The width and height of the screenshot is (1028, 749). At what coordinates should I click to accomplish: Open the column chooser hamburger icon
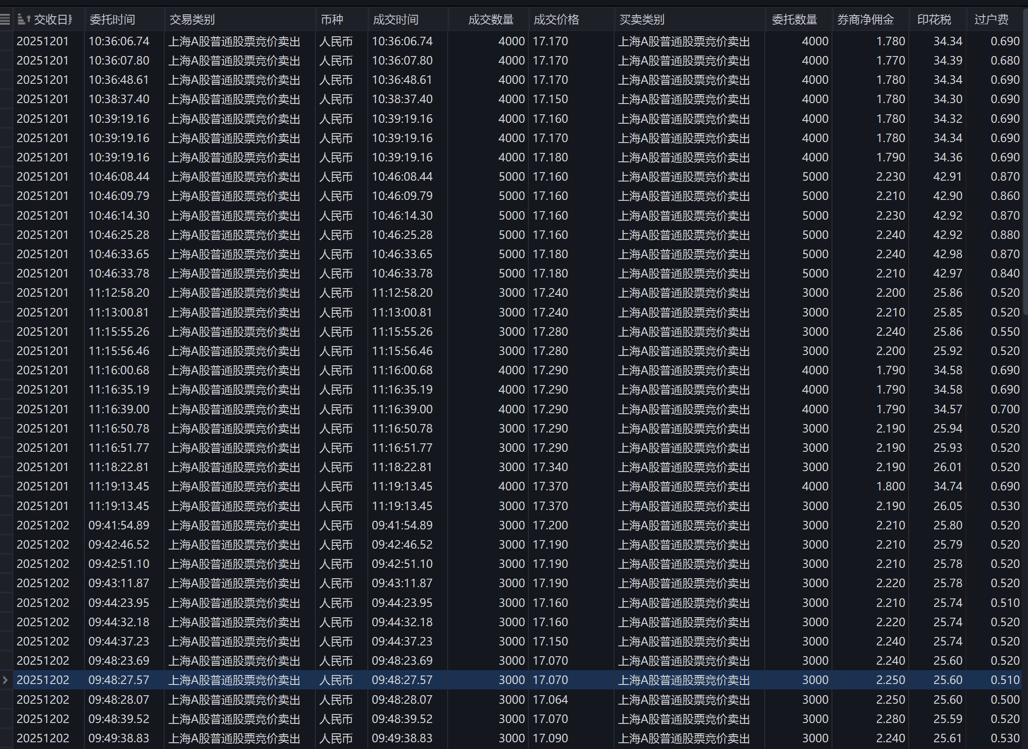click(5, 19)
